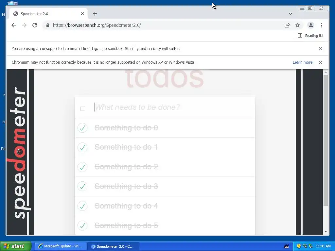
Task: Toggle all todos checkbox
Action: click(83, 109)
